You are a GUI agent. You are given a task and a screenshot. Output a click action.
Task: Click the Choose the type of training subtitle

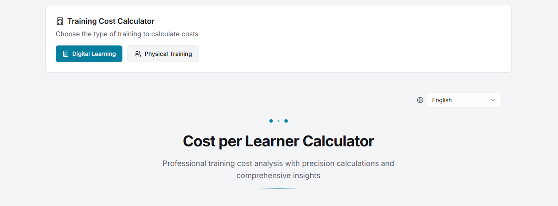point(127,34)
